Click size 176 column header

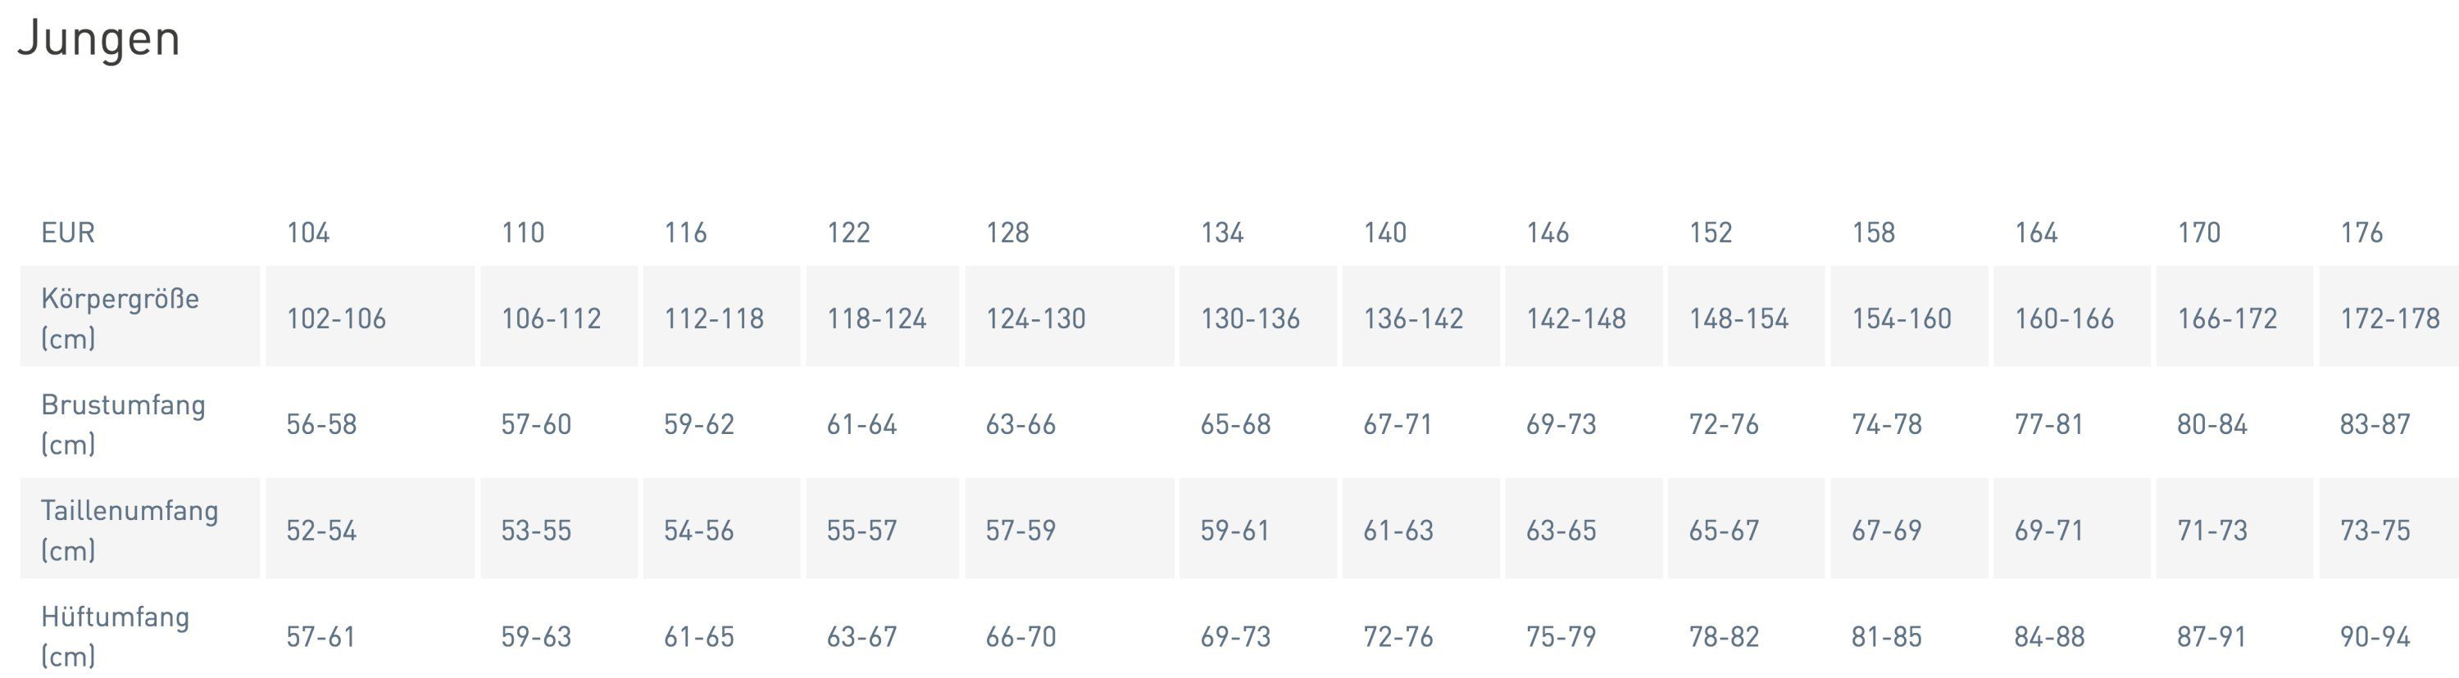(x=2361, y=233)
